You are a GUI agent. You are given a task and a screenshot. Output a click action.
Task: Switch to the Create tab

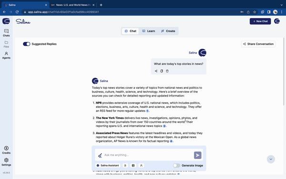[x=168, y=31]
